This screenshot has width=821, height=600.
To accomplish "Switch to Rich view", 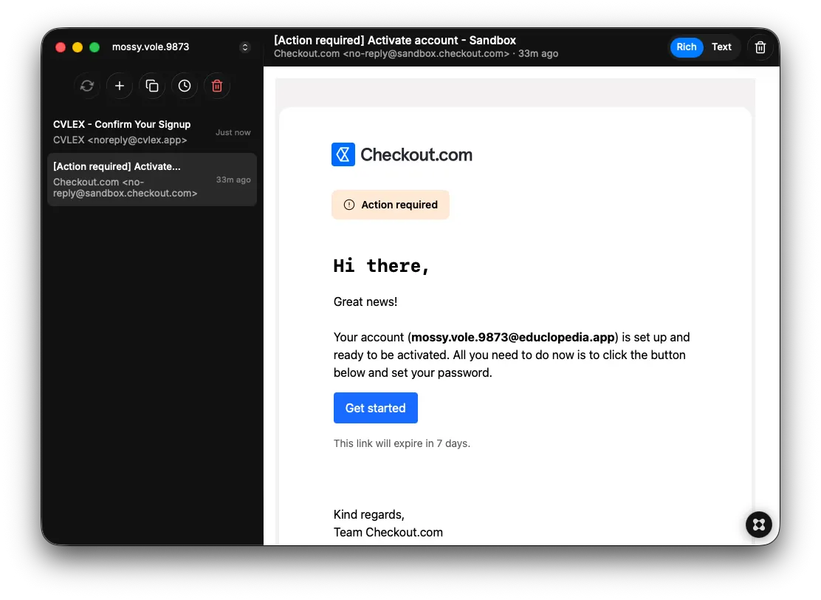I will pyautogui.click(x=686, y=47).
